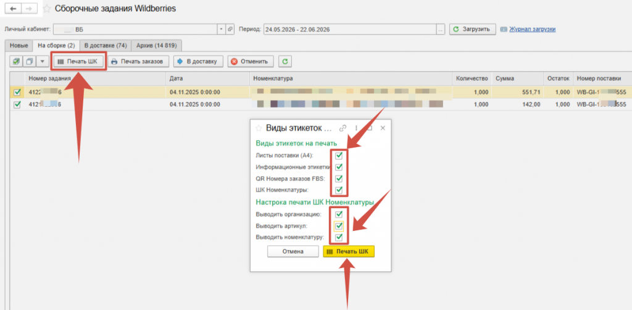Open Личный кабинет dropdown arrow
The width and height of the screenshot is (632, 310).
click(x=222, y=30)
